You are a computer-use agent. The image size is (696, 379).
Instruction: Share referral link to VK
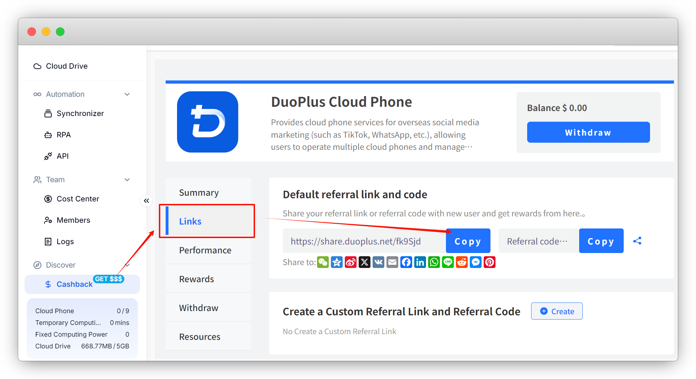click(378, 262)
